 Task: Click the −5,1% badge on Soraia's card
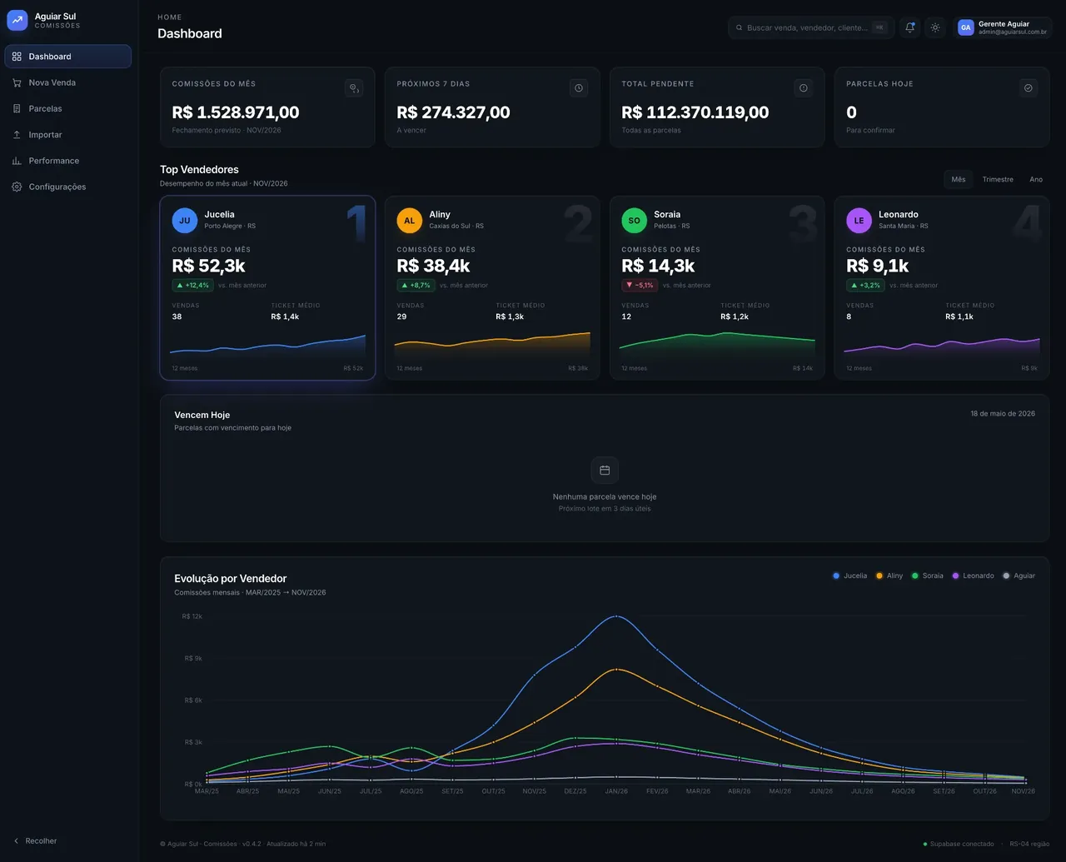click(x=640, y=286)
